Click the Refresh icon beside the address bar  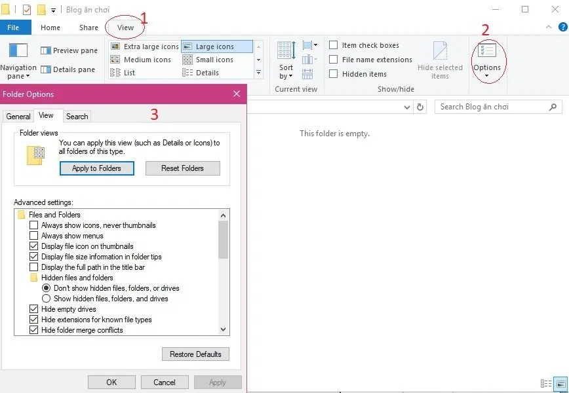click(420, 107)
